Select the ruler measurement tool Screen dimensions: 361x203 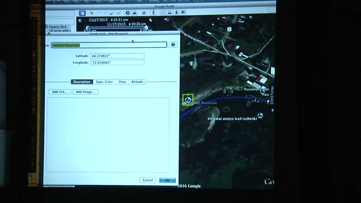(x=153, y=13)
